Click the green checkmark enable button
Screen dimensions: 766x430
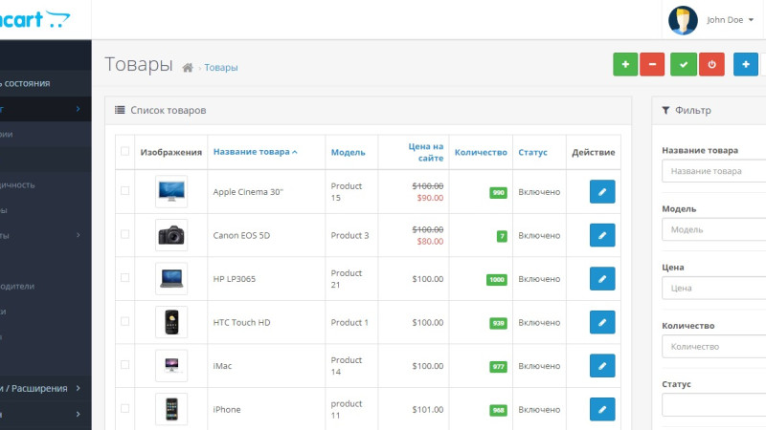point(684,64)
